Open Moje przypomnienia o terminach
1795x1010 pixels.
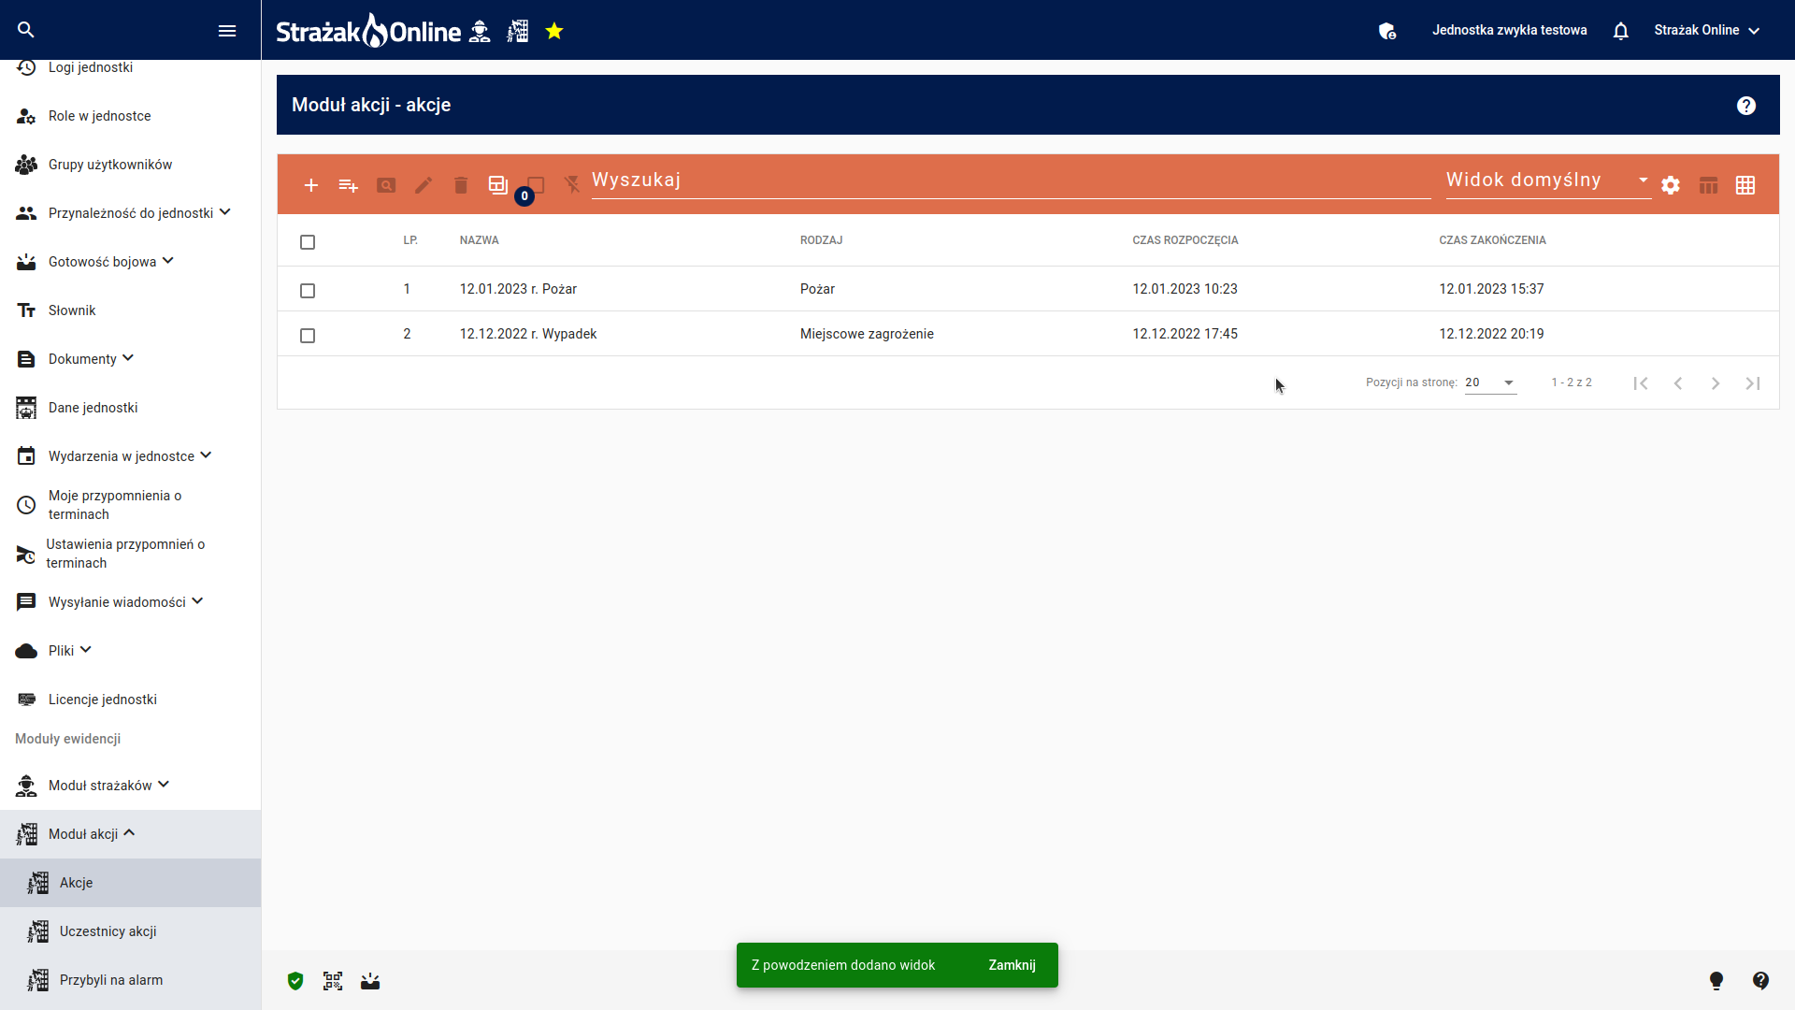tap(130, 505)
